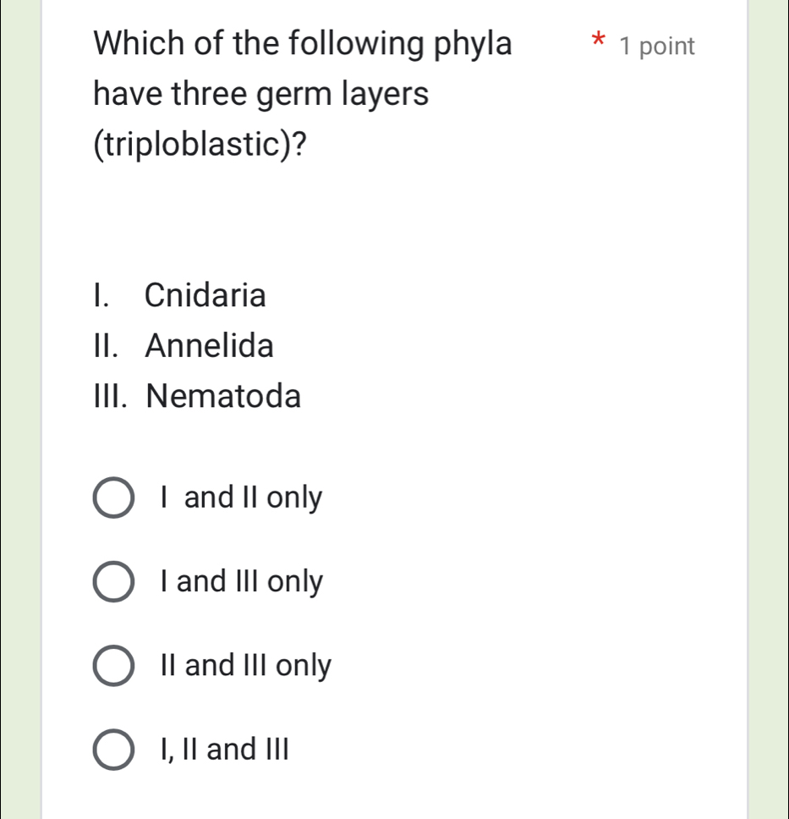Click the "have three germ layers" line
This screenshot has height=819, width=789.
coord(261,95)
